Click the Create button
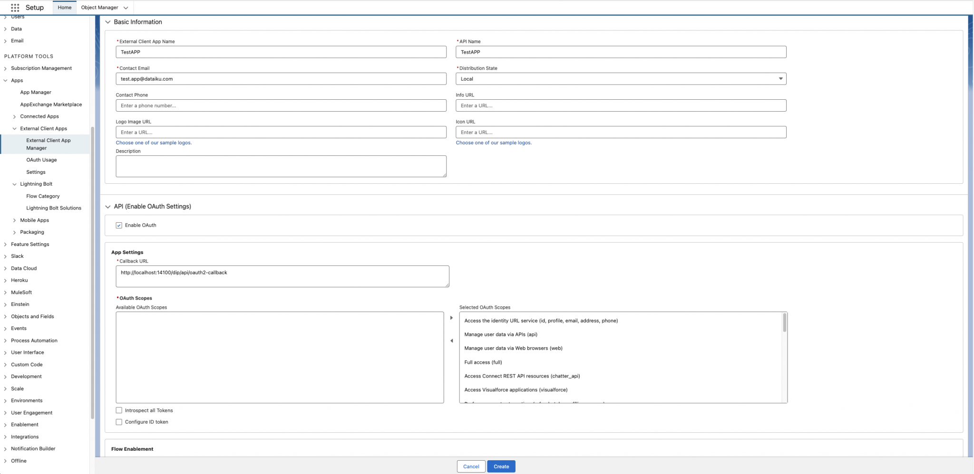Screen dimensions: 974x474 [x=501, y=466]
